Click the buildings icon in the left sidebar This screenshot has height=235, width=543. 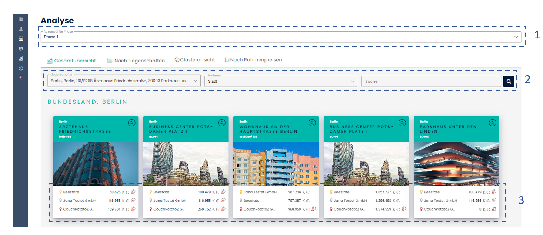click(21, 19)
